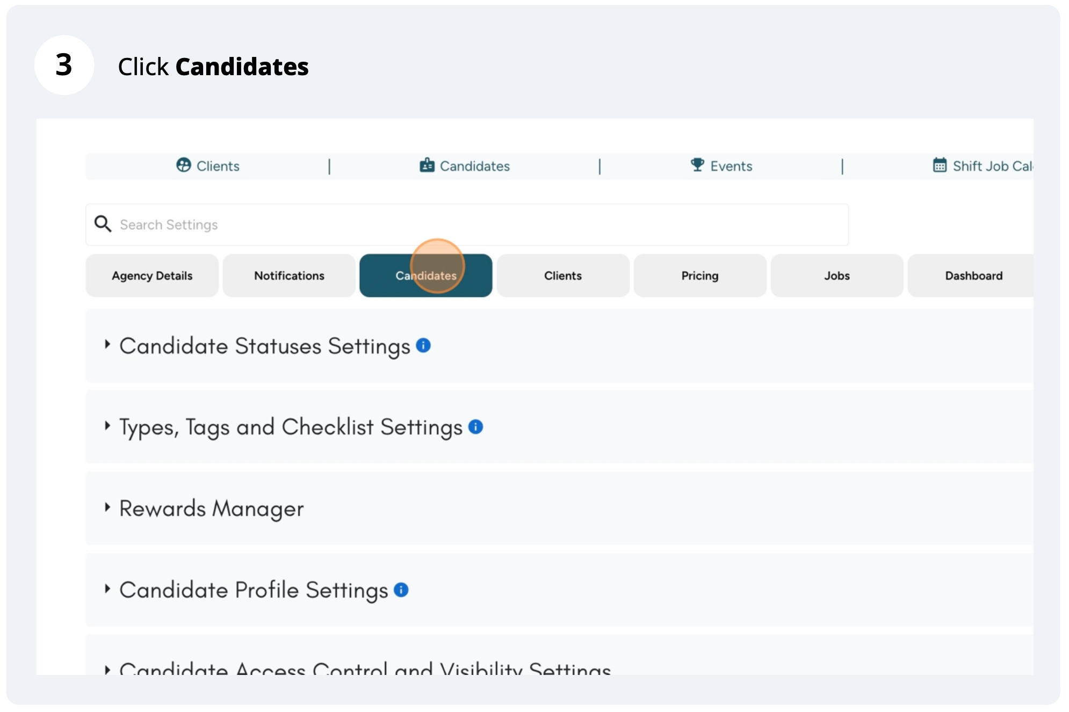Select the Clients settings button
The width and height of the screenshot is (1069, 712).
[562, 275]
